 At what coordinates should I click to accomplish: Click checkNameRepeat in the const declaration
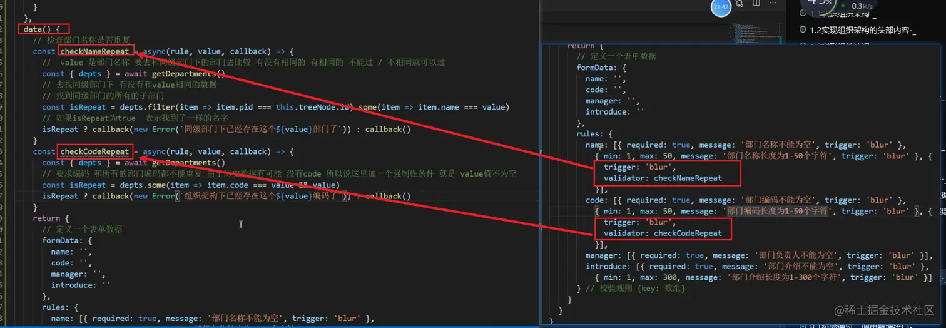point(94,51)
